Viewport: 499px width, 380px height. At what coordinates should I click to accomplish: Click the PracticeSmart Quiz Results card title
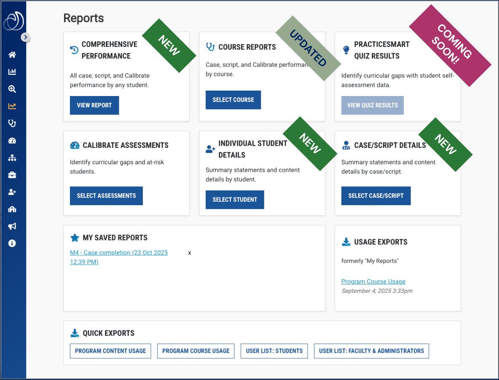382,50
